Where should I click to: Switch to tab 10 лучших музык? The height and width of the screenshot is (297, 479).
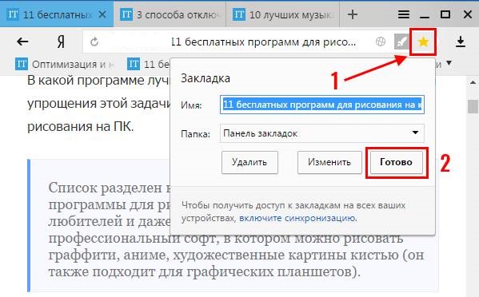(x=282, y=14)
